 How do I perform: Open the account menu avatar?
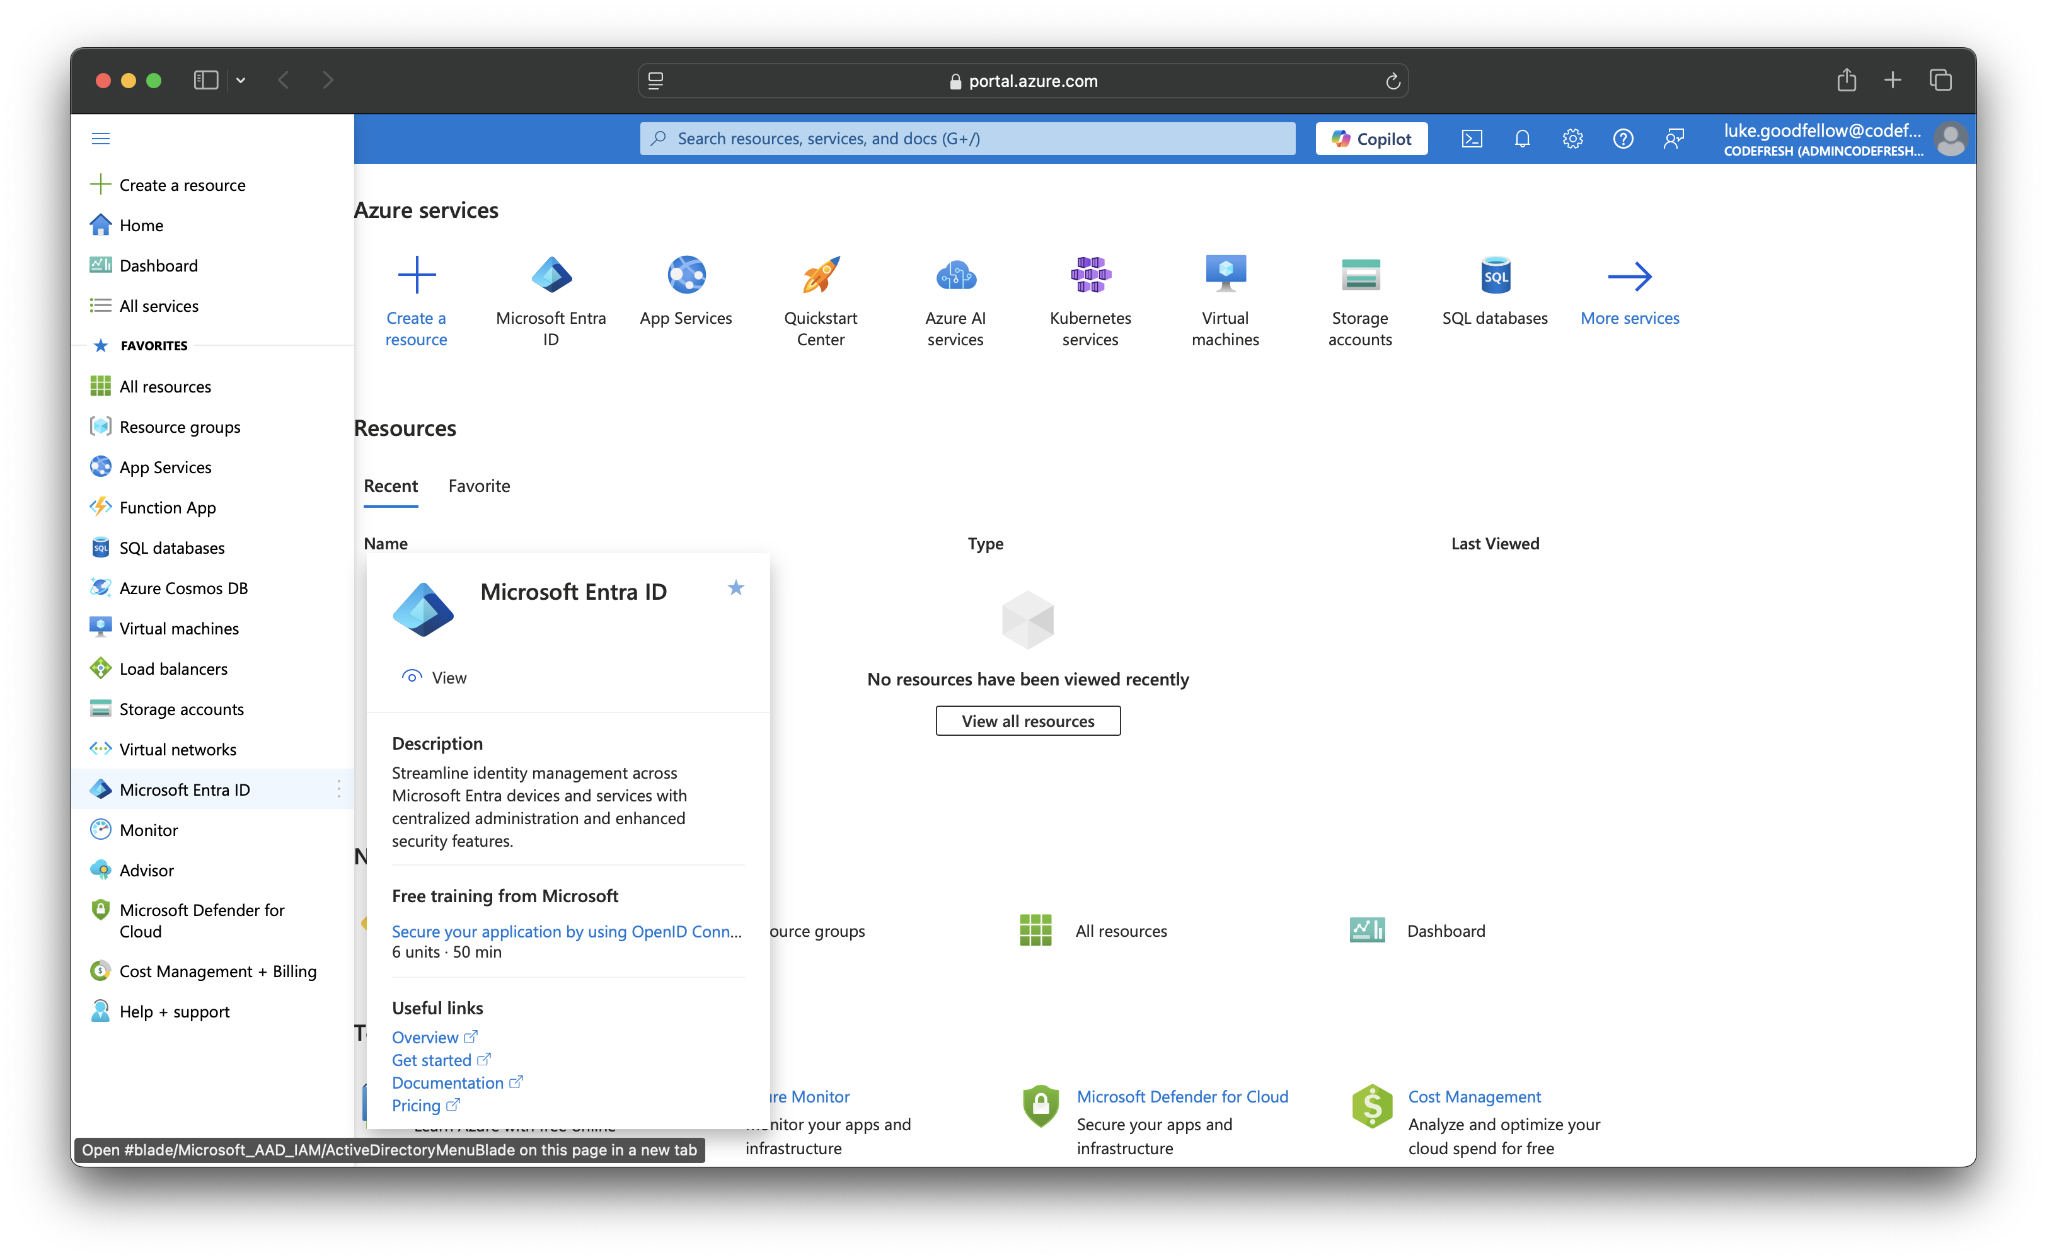click(1951, 139)
